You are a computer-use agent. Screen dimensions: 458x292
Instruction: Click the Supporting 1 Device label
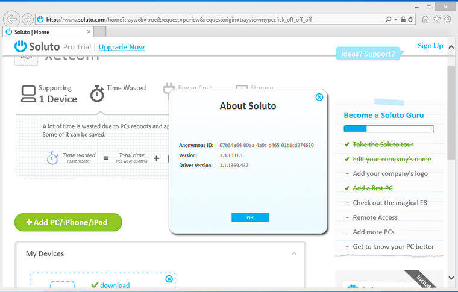[x=58, y=94]
